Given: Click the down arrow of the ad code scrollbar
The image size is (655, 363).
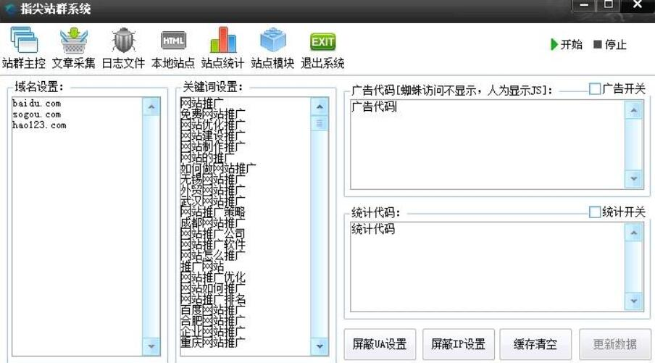Looking at the screenshot, I should point(634,179).
